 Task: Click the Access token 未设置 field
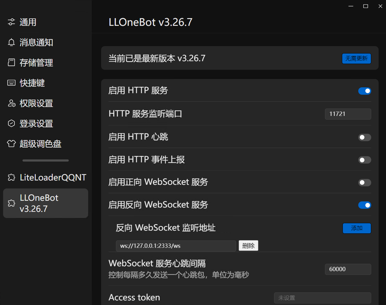322,298
